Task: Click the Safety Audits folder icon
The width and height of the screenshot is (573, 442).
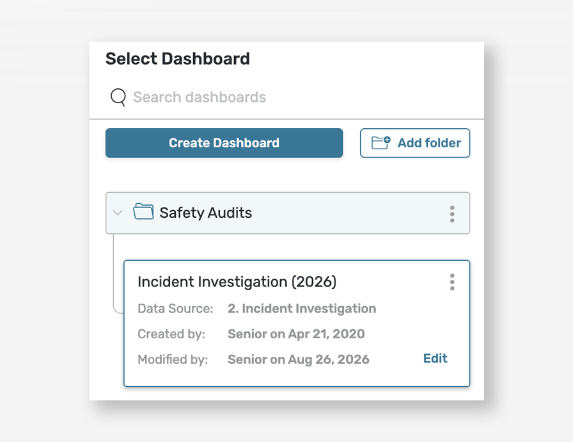Action: pos(143,211)
